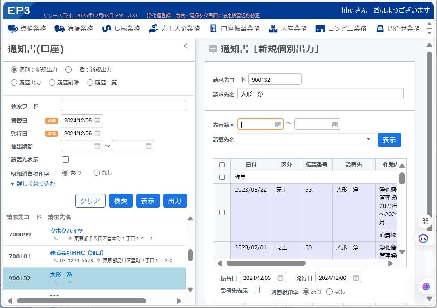Screen dimensions: 437x308
Task: Click the four-squares grid icon on right edge
Action: [x=425, y=221]
